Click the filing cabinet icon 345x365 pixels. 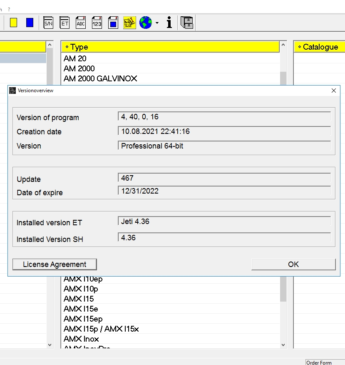pos(187,23)
